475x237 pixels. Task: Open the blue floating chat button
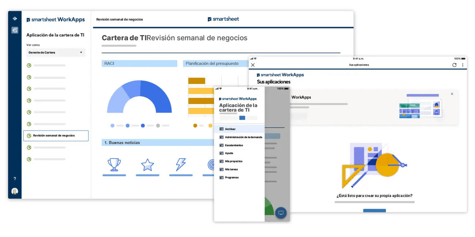click(281, 212)
